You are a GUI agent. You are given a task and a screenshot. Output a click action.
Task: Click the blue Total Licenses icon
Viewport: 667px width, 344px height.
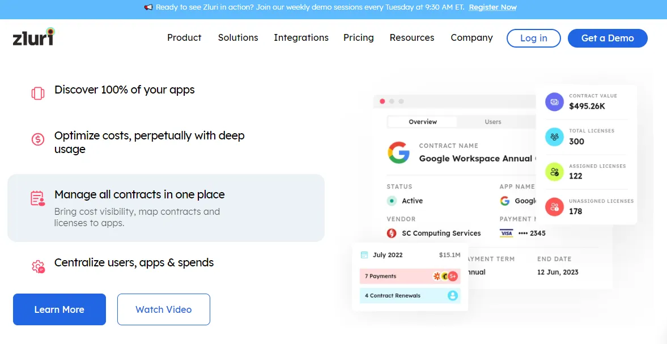[x=554, y=137]
